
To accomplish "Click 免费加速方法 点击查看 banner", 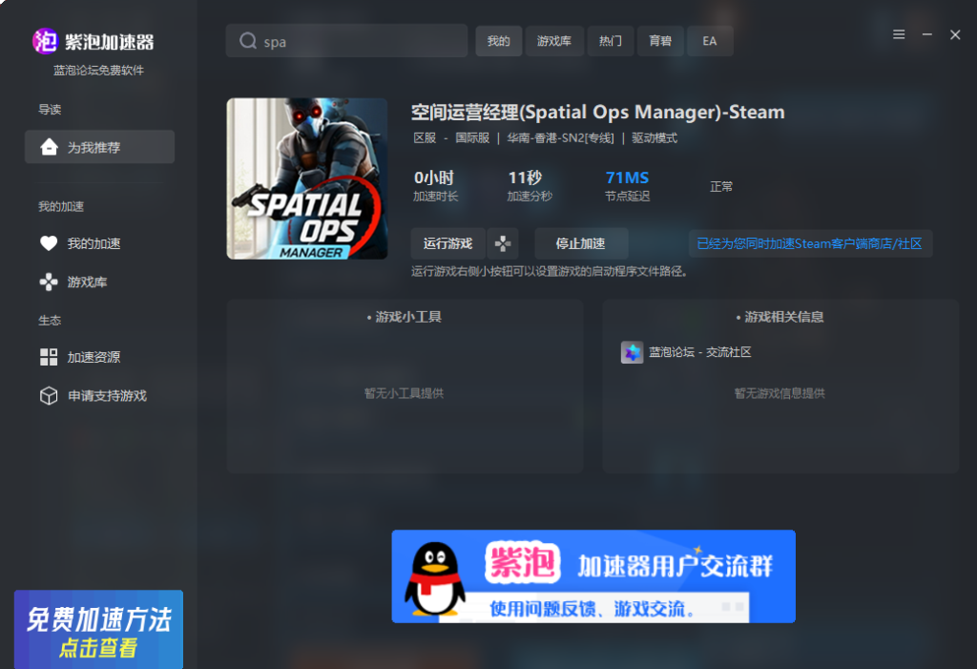I will (98, 630).
